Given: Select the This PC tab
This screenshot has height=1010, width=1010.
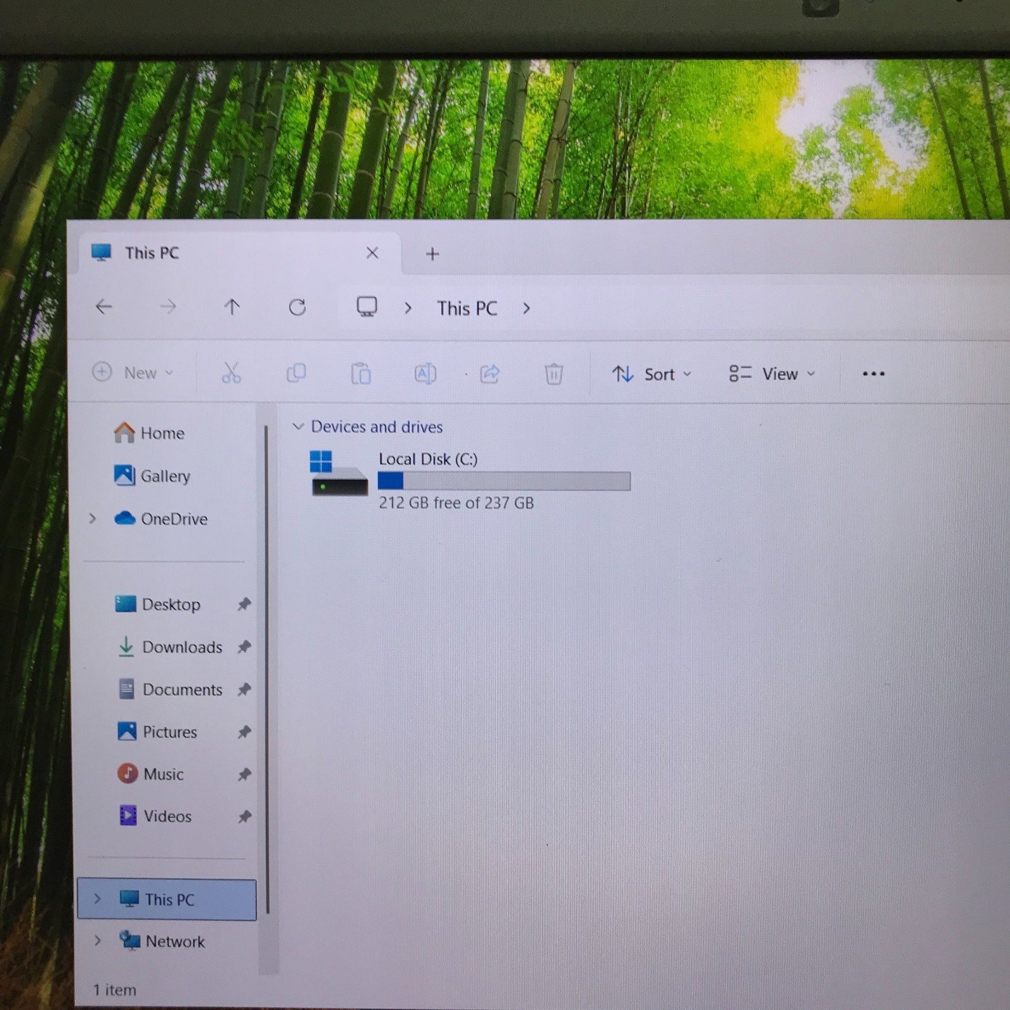Looking at the screenshot, I should tap(240, 253).
